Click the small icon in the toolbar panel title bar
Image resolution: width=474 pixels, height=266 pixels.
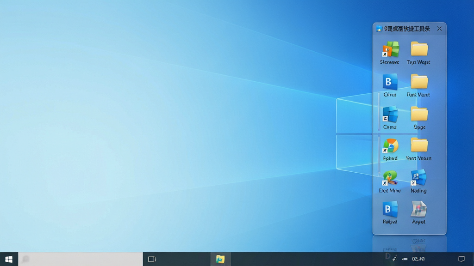(x=379, y=29)
